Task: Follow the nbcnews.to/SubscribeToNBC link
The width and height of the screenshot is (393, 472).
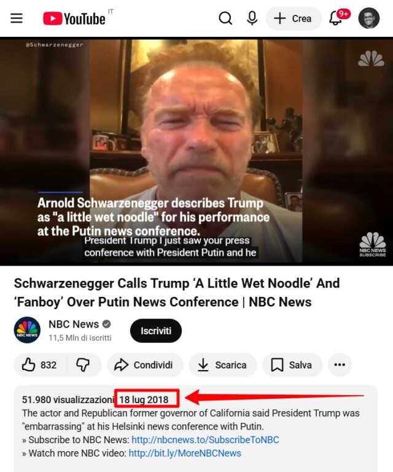Action: (x=205, y=440)
